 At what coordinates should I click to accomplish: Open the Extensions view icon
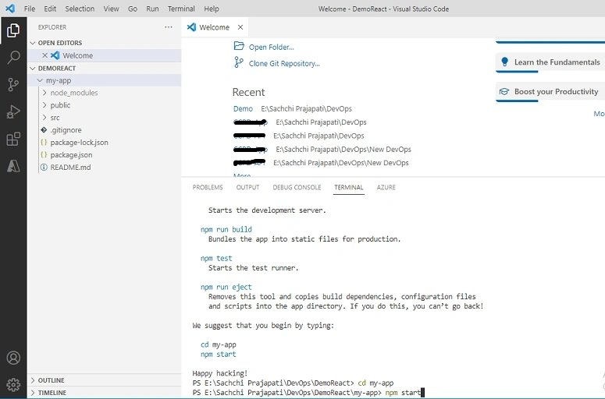click(x=13, y=139)
